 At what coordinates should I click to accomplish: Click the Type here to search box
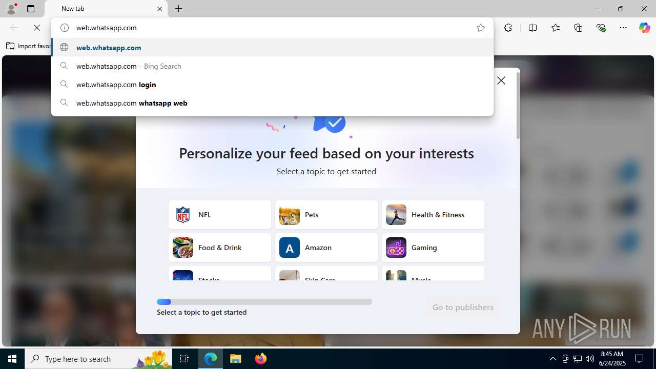pos(98,359)
